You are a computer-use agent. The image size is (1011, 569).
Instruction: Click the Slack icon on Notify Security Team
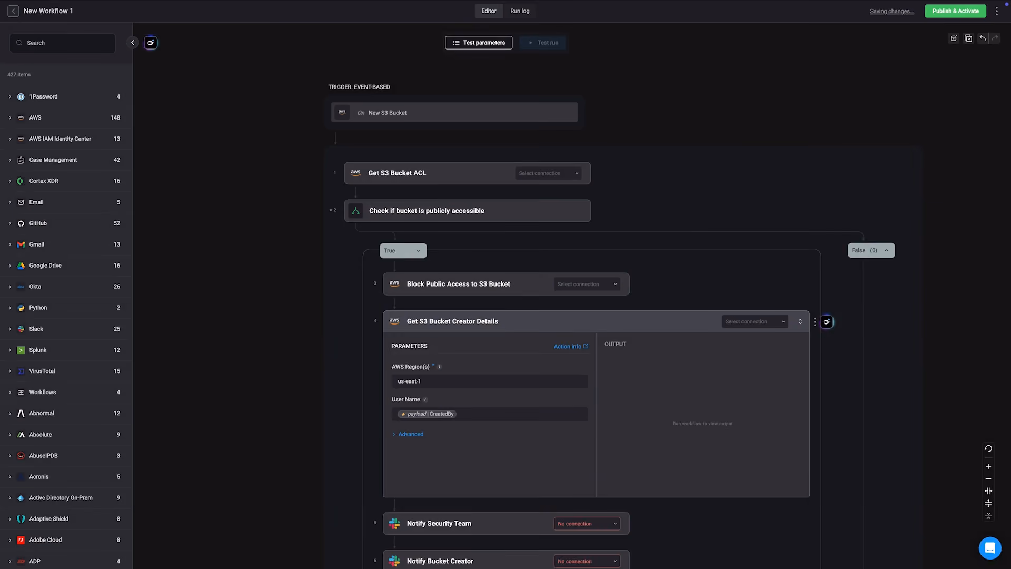pos(394,524)
